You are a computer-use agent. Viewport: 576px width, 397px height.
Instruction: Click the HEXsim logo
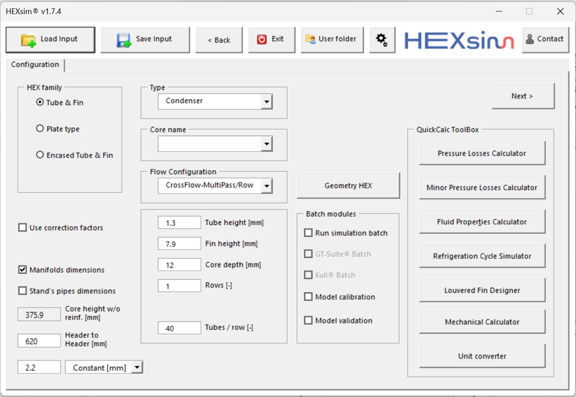[x=459, y=40]
